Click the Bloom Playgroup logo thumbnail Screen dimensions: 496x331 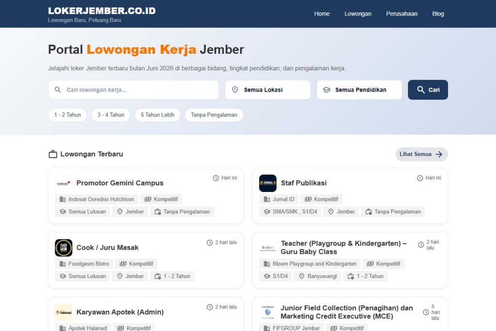(267, 248)
